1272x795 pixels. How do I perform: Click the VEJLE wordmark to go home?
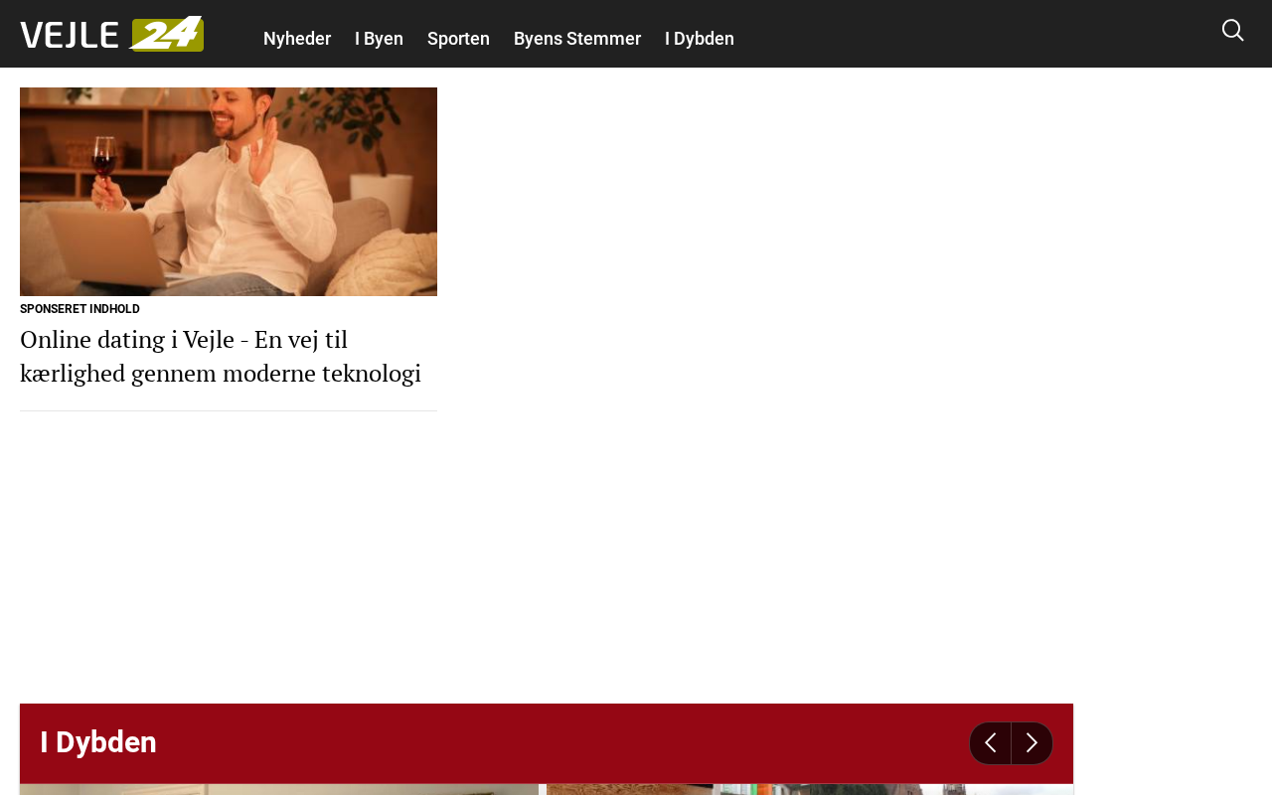click(70, 35)
